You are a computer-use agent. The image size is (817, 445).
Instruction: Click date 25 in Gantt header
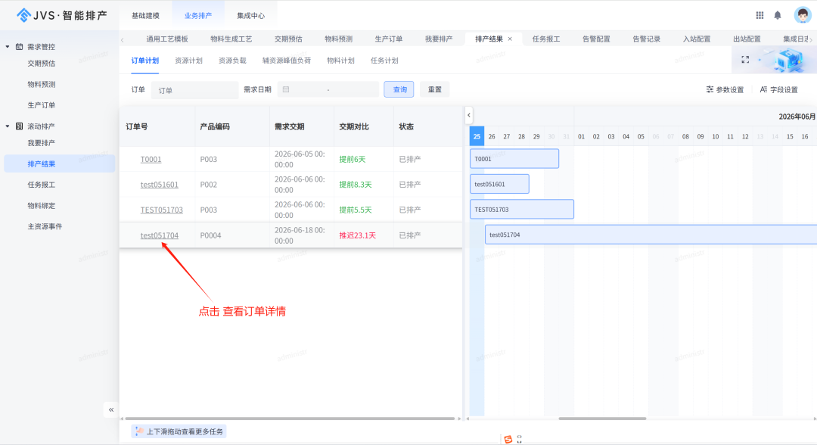click(x=477, y=136)
